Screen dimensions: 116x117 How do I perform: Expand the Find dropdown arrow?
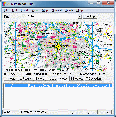pyautogui.click(x=80, y=17)
